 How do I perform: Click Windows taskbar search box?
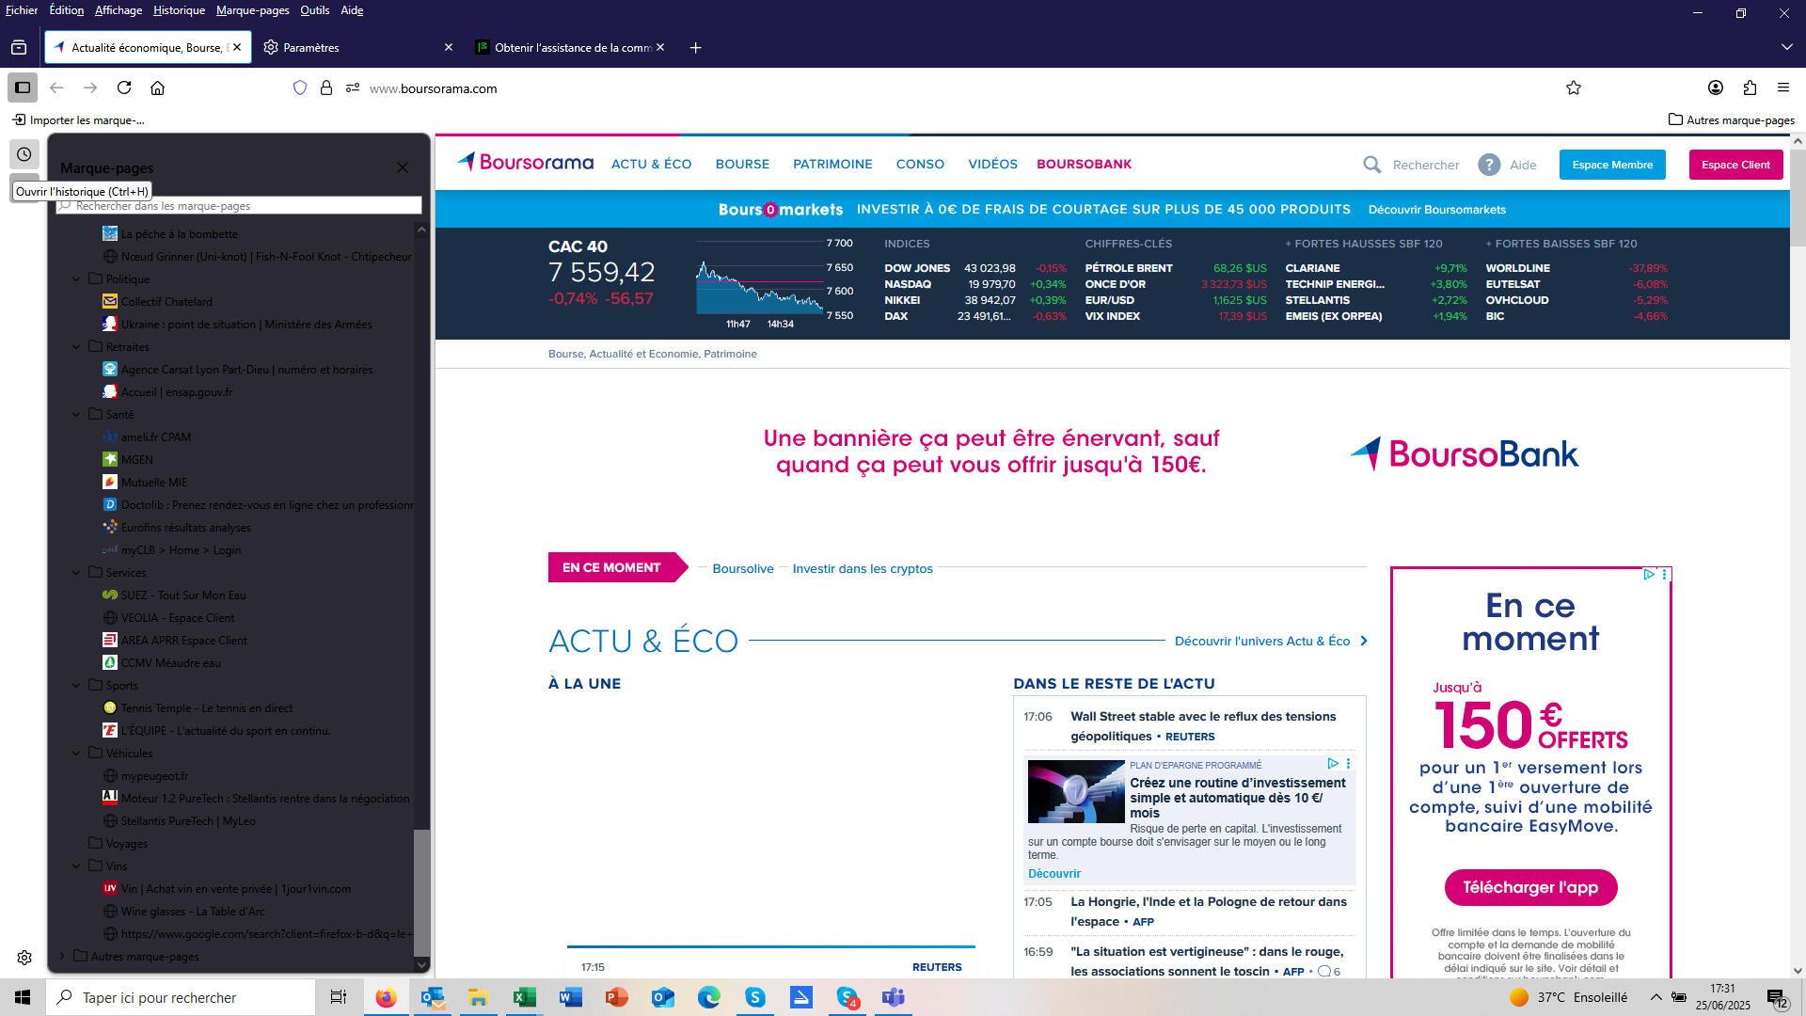[x=181, y=997]
